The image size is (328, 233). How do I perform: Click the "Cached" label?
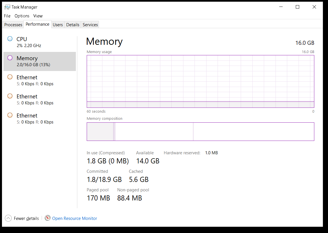click(136, 171)
